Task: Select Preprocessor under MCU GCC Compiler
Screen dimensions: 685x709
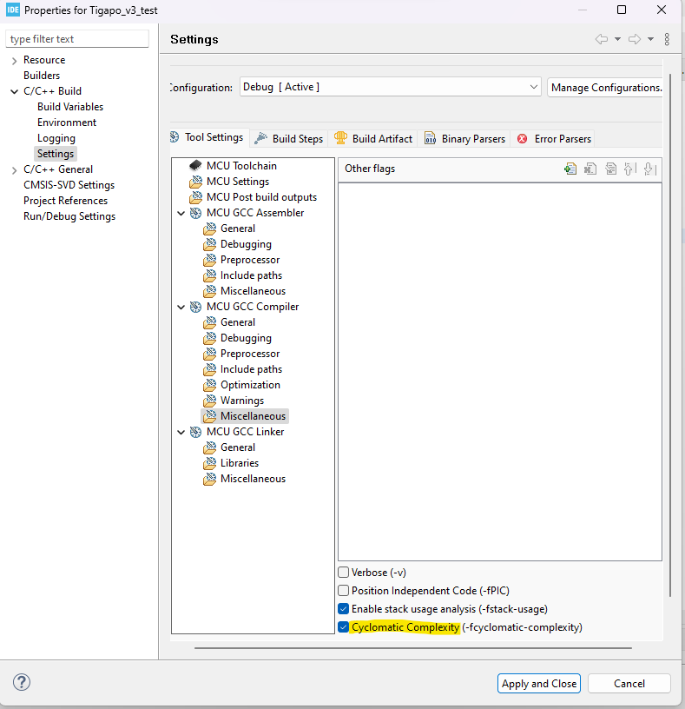Action: tap(250, 354)
